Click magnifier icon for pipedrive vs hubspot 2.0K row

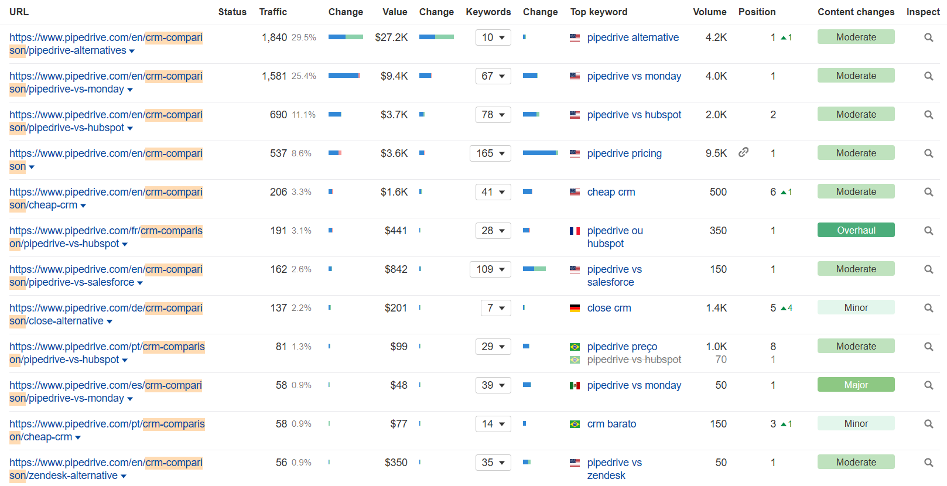928,115
